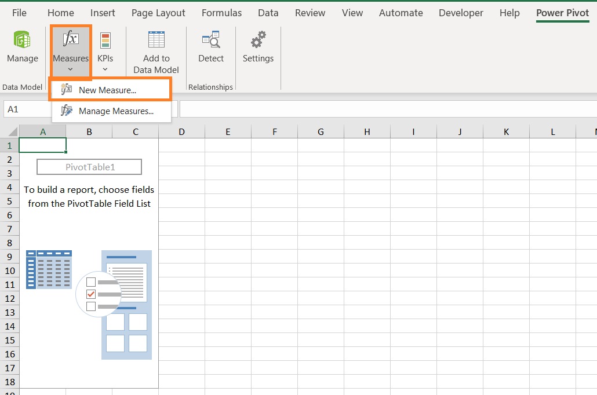
Task: Select column E header
Action: click(x=228, y=131)
